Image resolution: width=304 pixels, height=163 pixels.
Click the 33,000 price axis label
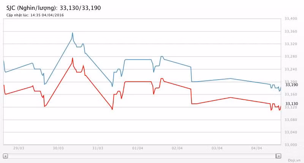(x=291, y=145)
